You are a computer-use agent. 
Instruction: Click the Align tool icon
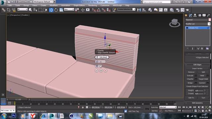[x=144, y=10]
